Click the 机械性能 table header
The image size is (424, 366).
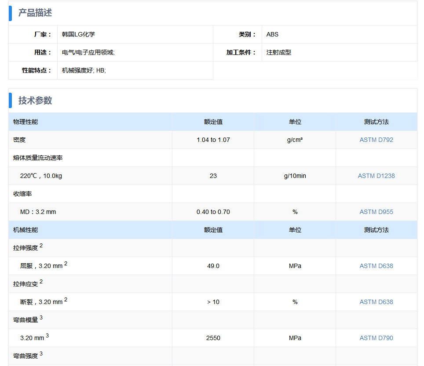click(26, 230)
